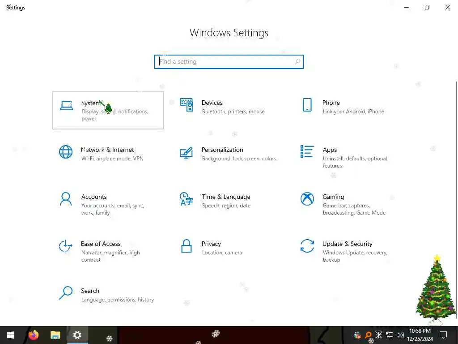Open the System heading link
The width and height of the screenshot is (458, 344).
[x=91, y=103]
